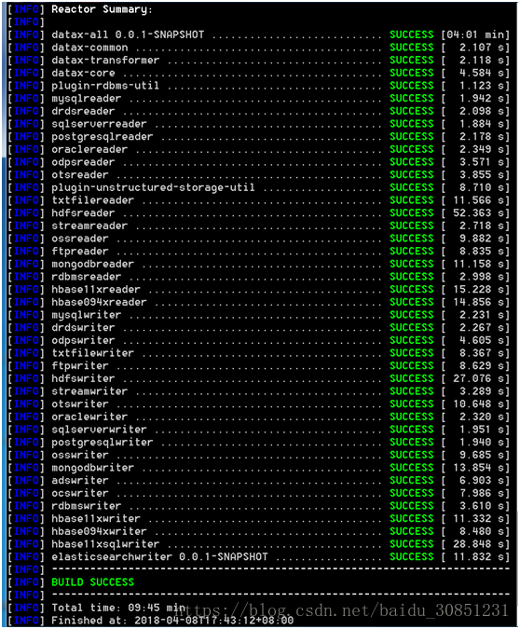The image size is (520, 629).
Task: Click the 'hbase11xreader' module name
Action: tap(96, 290)
